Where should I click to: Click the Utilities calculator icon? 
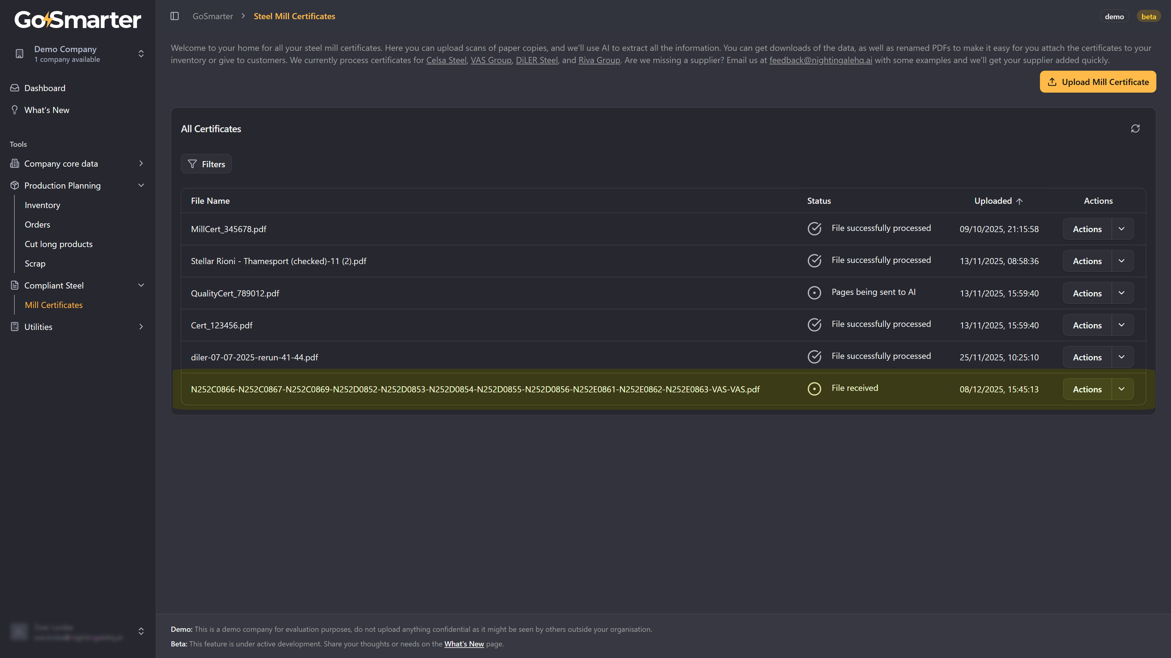(x=15, y=327)
